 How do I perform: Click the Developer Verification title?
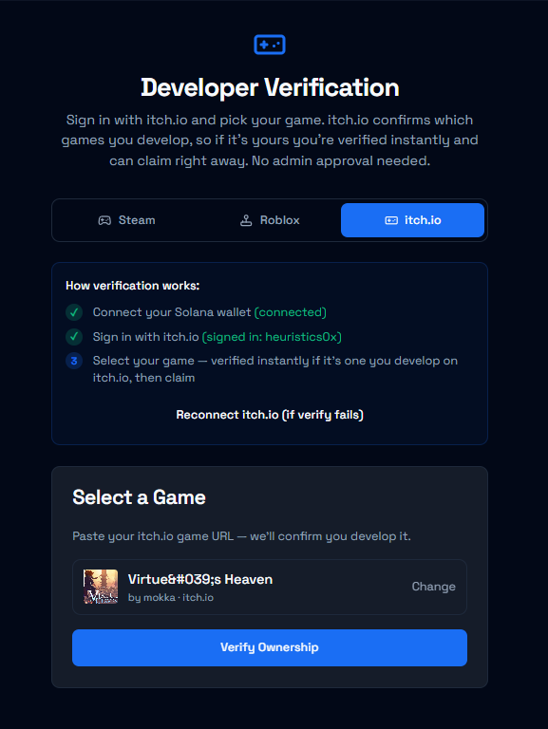pos(270,87)
